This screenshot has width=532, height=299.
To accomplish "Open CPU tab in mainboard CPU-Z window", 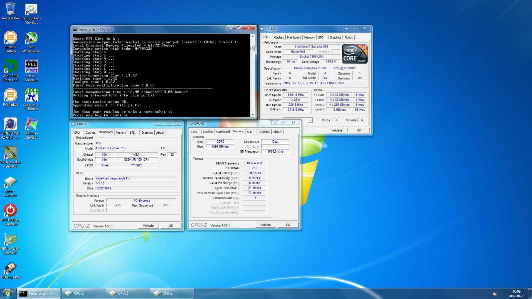I will [x=77, y=132].
